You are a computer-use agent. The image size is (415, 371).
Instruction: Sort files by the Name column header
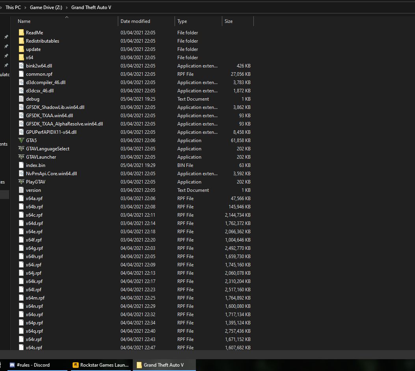click(24, 21)
